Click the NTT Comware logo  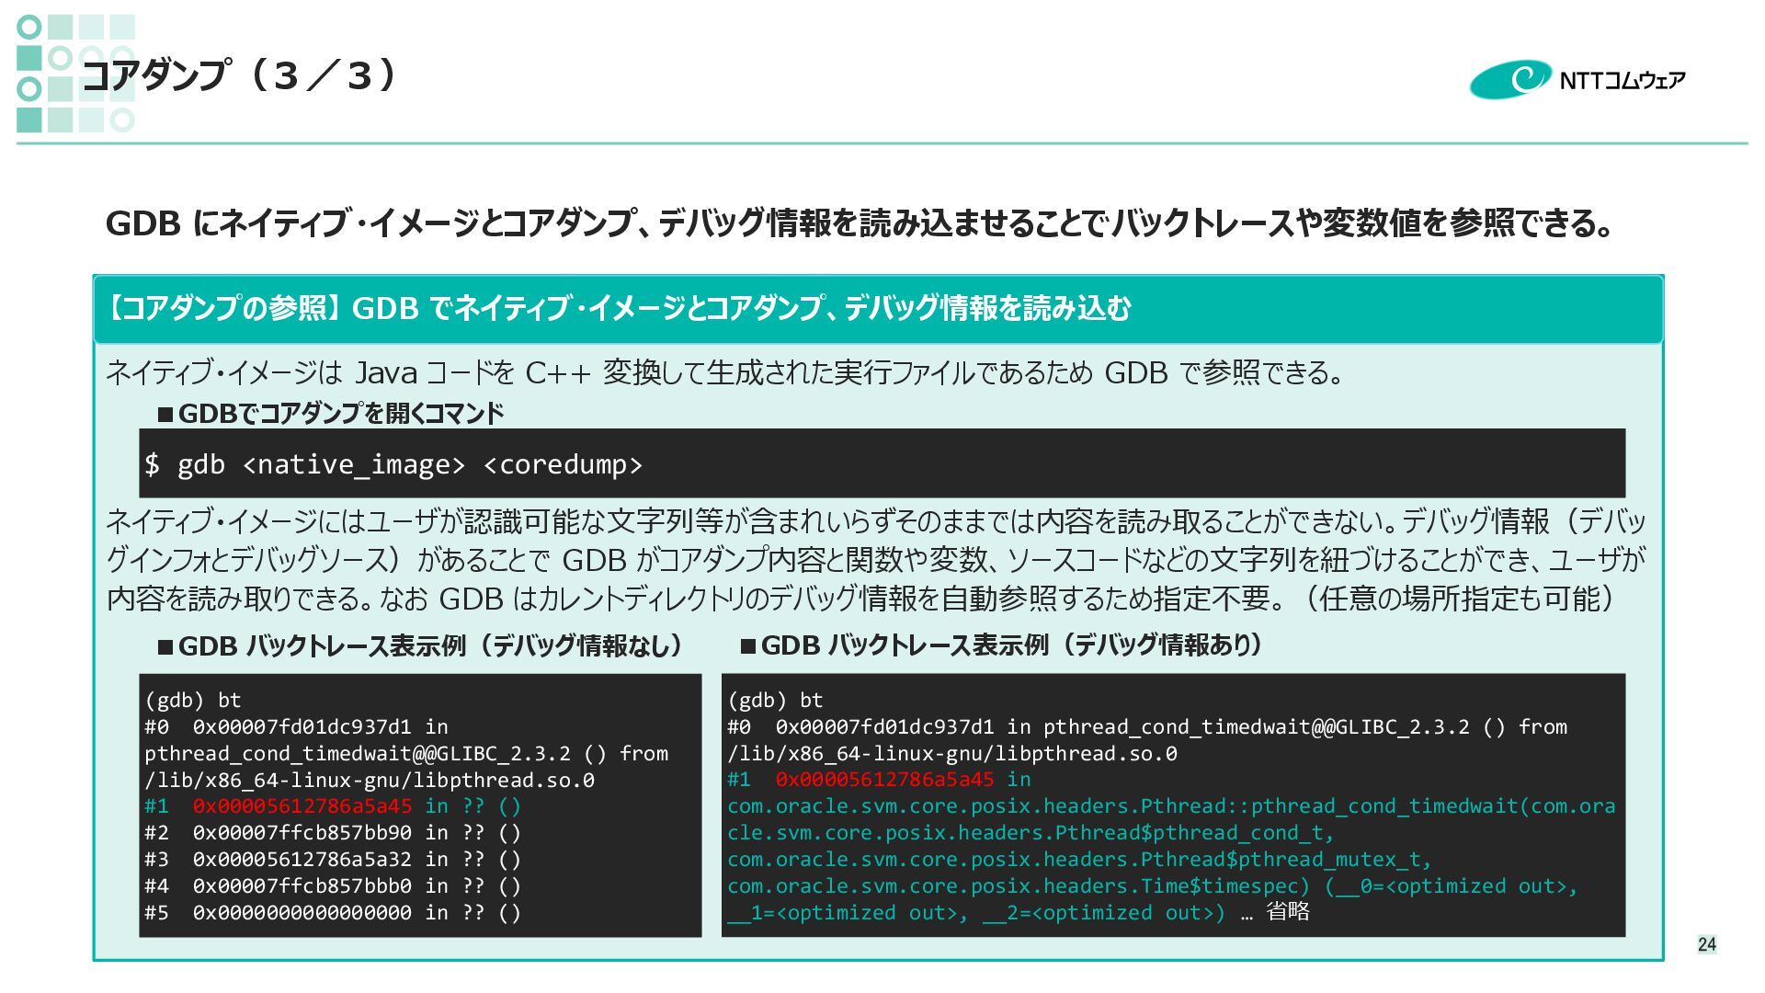click(1576, 80)
